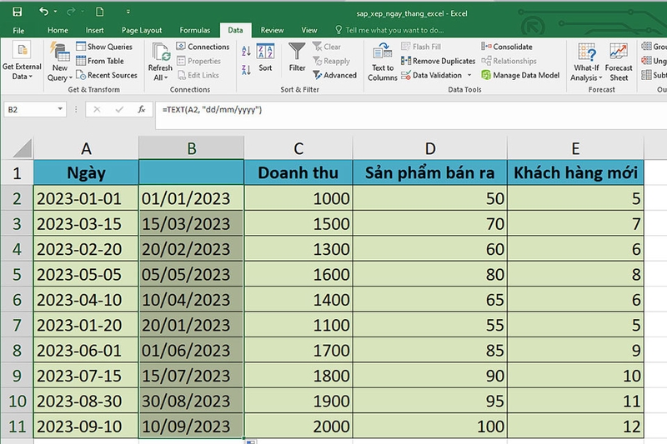Click Remove Duplicates
This screenshot has height=444, width=667.
pyautogui.click(x=439, y=61)
